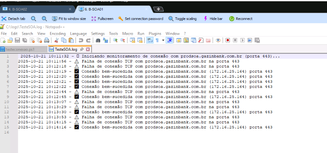327x153 pixels.
Task: Stop macro recording square button
Action: pos(235,40)
